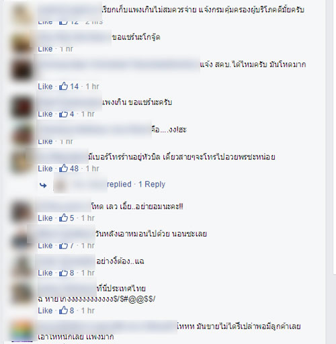The width and height of the screenshot is (336, 344).
Task: Like the 'อย่างงี้ต้อง..แฉ' comment
Action: pyautogui.click(x=45, y=273)
